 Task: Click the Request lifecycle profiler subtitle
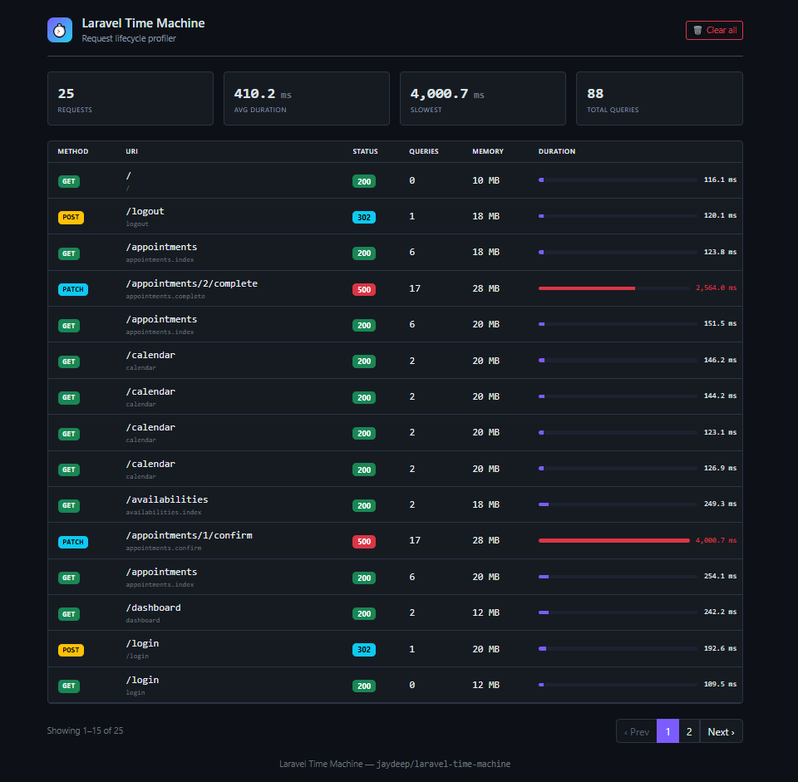pos(129,39)
